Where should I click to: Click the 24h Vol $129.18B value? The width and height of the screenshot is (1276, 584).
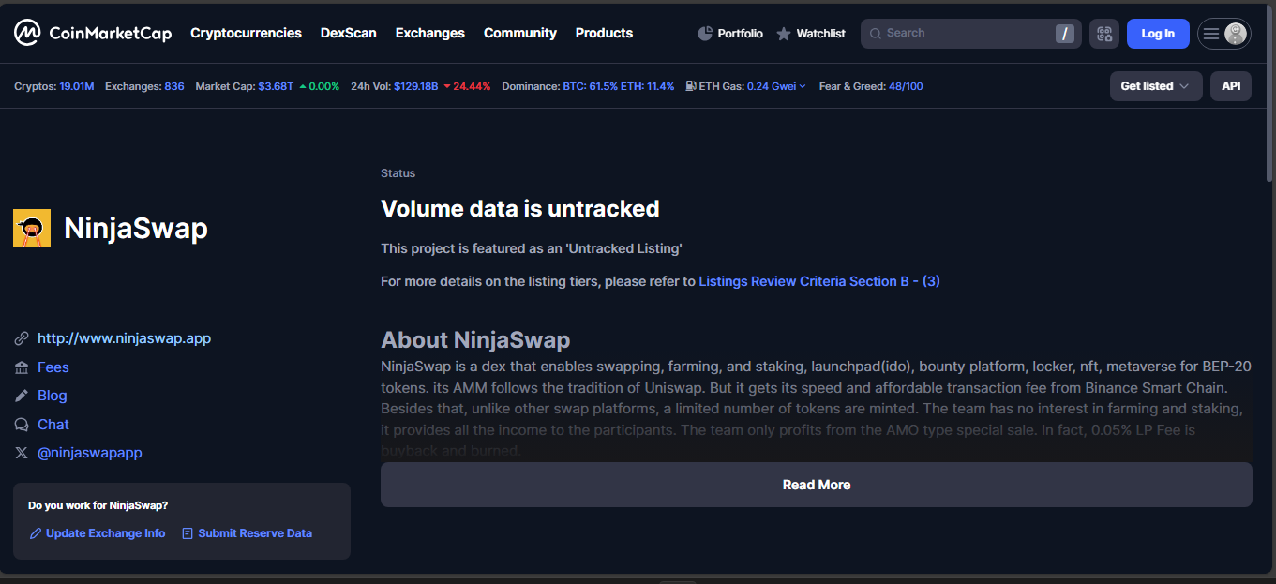tap(416, 86)
